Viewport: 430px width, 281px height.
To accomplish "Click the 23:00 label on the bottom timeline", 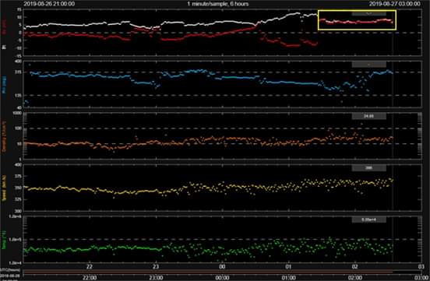I will 156,278.
